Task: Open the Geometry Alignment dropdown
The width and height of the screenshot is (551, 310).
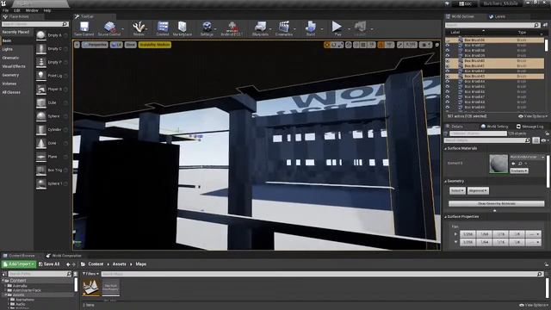Action: click(478, 190)
